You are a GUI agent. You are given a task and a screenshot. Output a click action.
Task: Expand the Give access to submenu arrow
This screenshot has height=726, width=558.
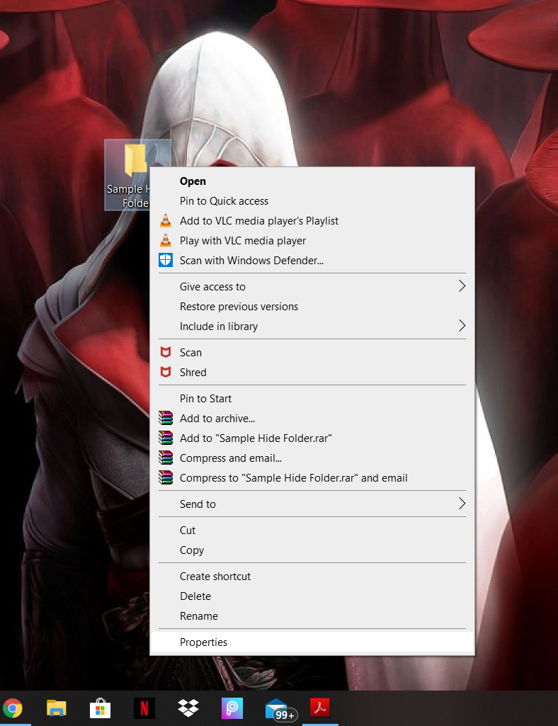pos(462,286)
